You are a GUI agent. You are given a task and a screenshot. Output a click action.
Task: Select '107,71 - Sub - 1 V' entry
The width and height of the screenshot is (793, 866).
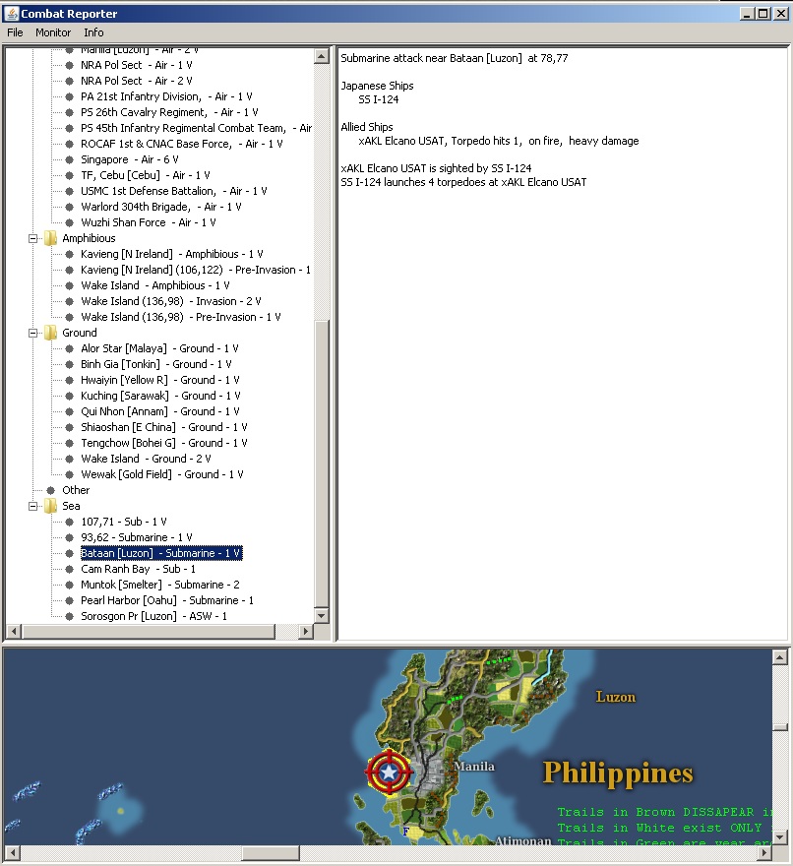coord(124,522)
